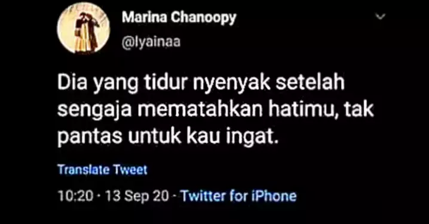Click the word "pantas" in the tweet
429x224 pixels.
point(90,137)
